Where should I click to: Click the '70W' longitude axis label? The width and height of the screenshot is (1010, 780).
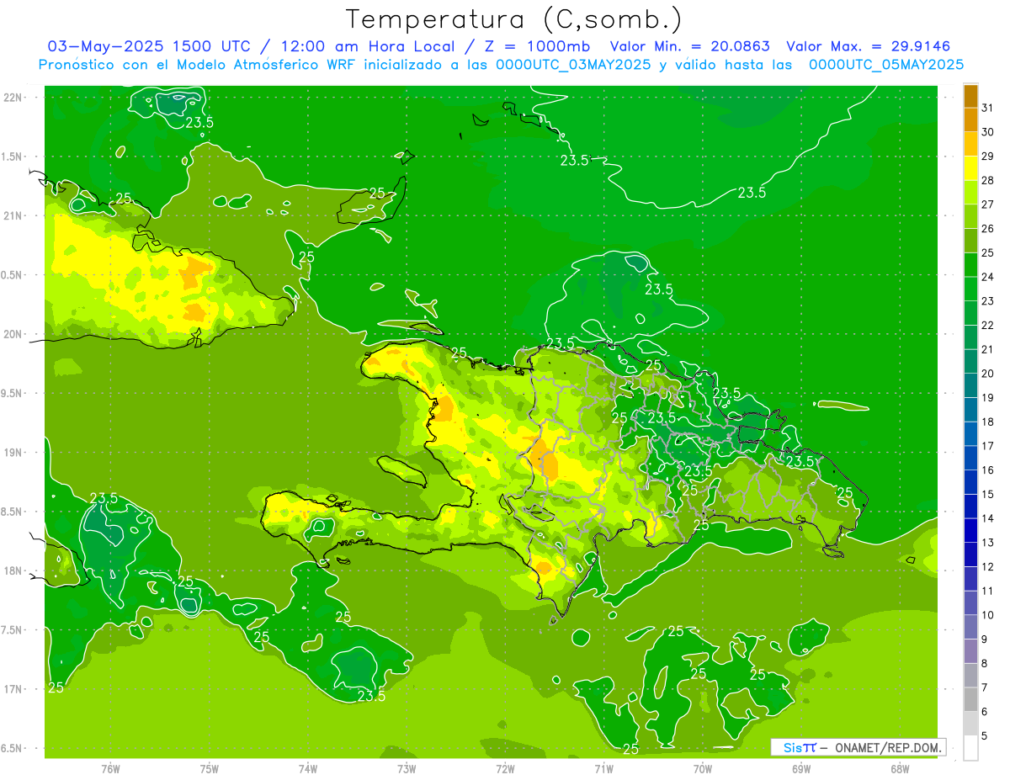click(x=702, y=770)
